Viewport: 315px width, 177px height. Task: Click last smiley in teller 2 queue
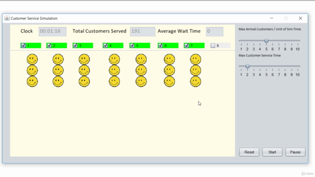58,82
